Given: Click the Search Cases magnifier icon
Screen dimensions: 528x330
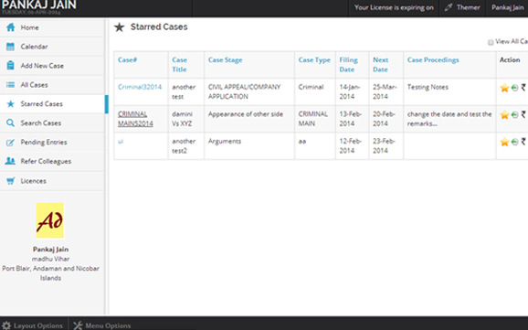Looking at the screenshot, I should pyautogui.click(x=11, y=122).
